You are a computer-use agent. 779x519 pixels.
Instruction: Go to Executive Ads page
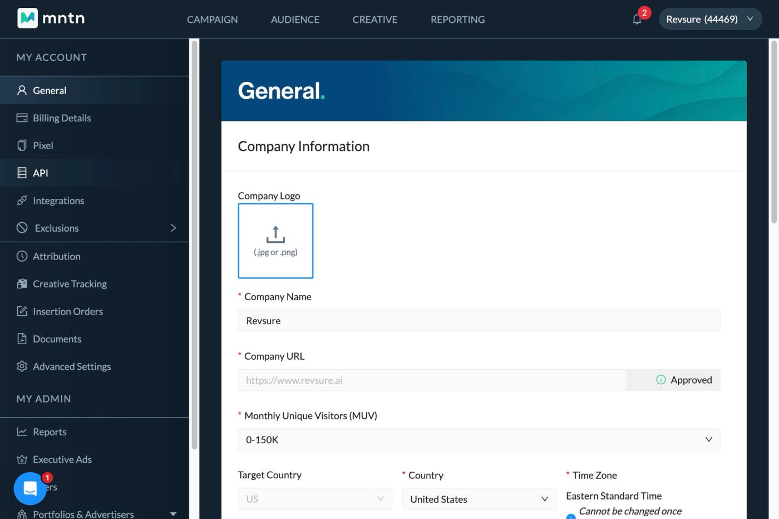[95, 459]
